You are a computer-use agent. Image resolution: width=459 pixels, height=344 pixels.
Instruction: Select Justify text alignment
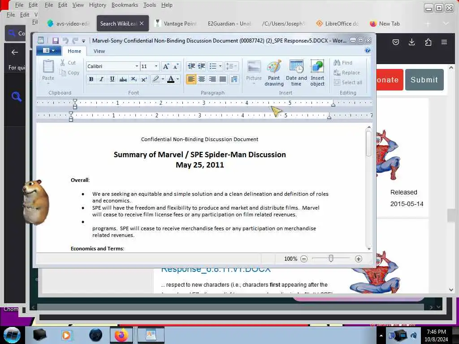(x=223, y=79)
